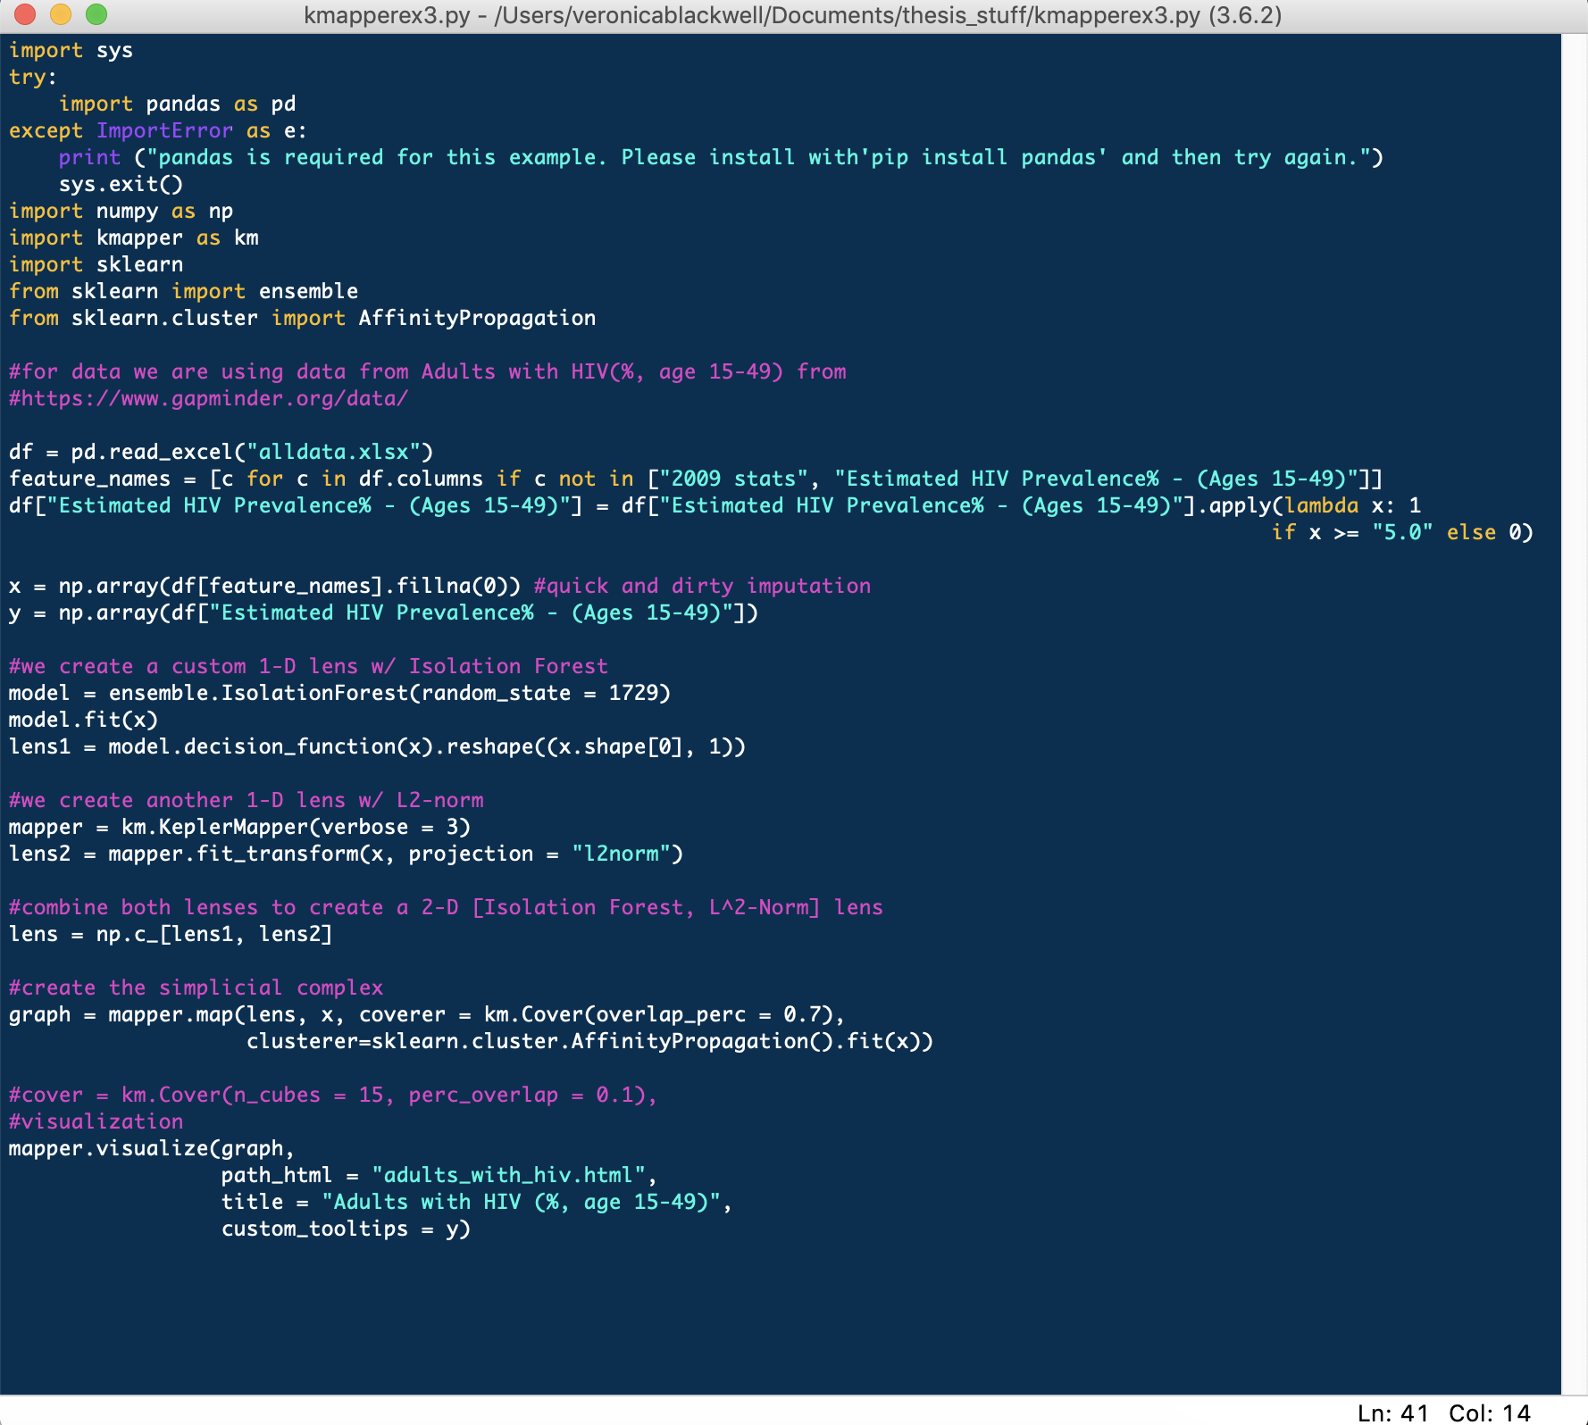
Task: Click the '#combine both lenses' comment
Action: (x=446, y=908)
